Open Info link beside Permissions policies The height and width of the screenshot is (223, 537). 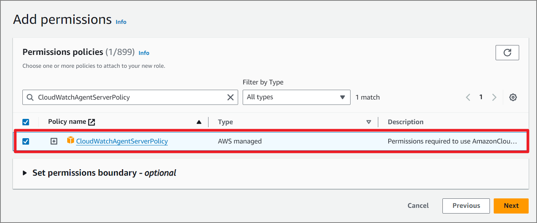pos(144,53)
